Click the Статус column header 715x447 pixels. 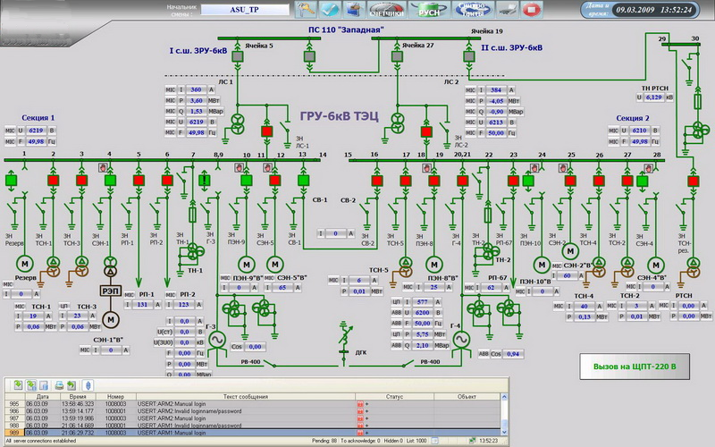(394, 396)
